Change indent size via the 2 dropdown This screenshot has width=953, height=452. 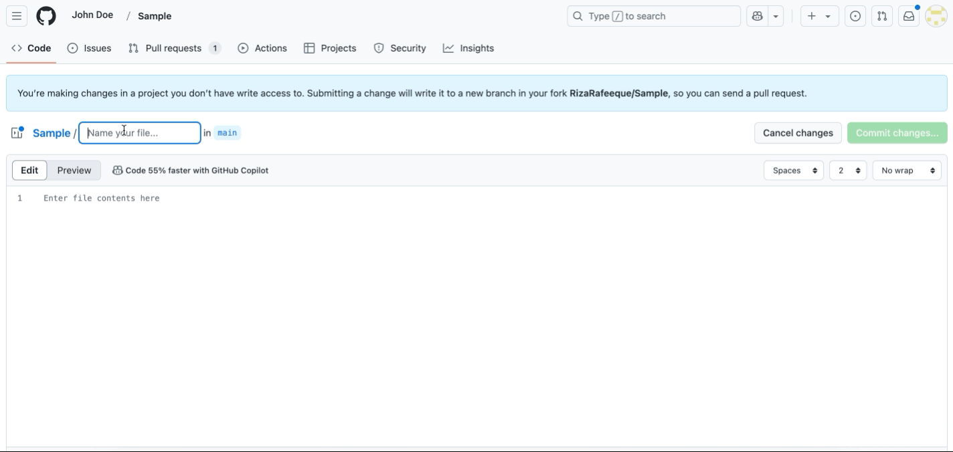tap(847, 170)
